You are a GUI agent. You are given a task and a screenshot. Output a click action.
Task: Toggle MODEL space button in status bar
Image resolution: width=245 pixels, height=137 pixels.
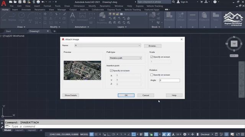pyautogui.click(x=84, y=134)
